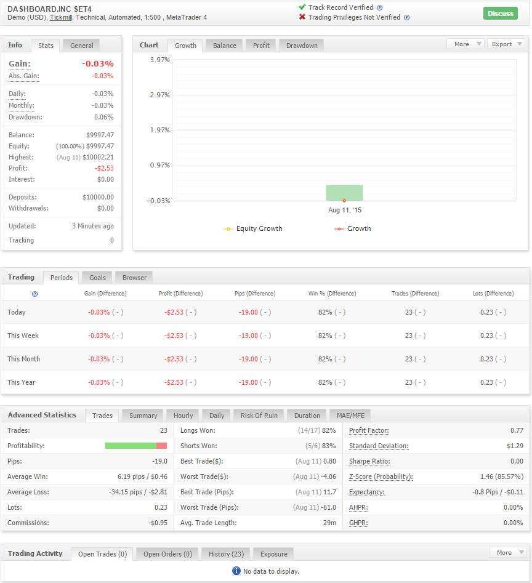Select the Profit chart tab
The height and width of the screenshot is (583, 532).
261,46
